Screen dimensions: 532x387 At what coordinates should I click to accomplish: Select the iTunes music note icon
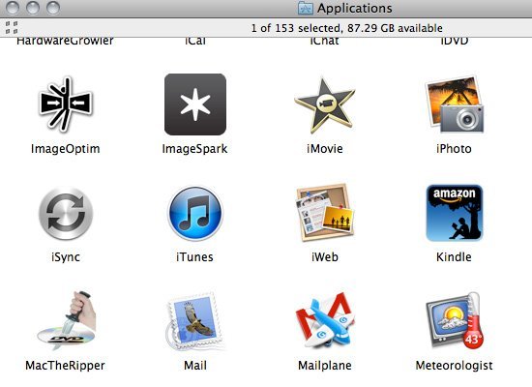pos(195,213)
